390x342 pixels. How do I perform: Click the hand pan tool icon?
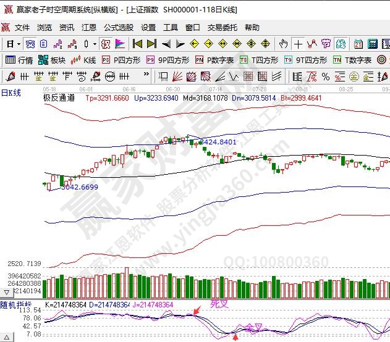click(284, 44)
